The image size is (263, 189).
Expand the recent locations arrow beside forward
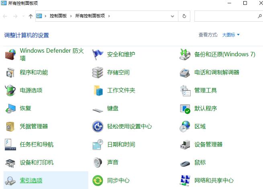tap(23, 16)
